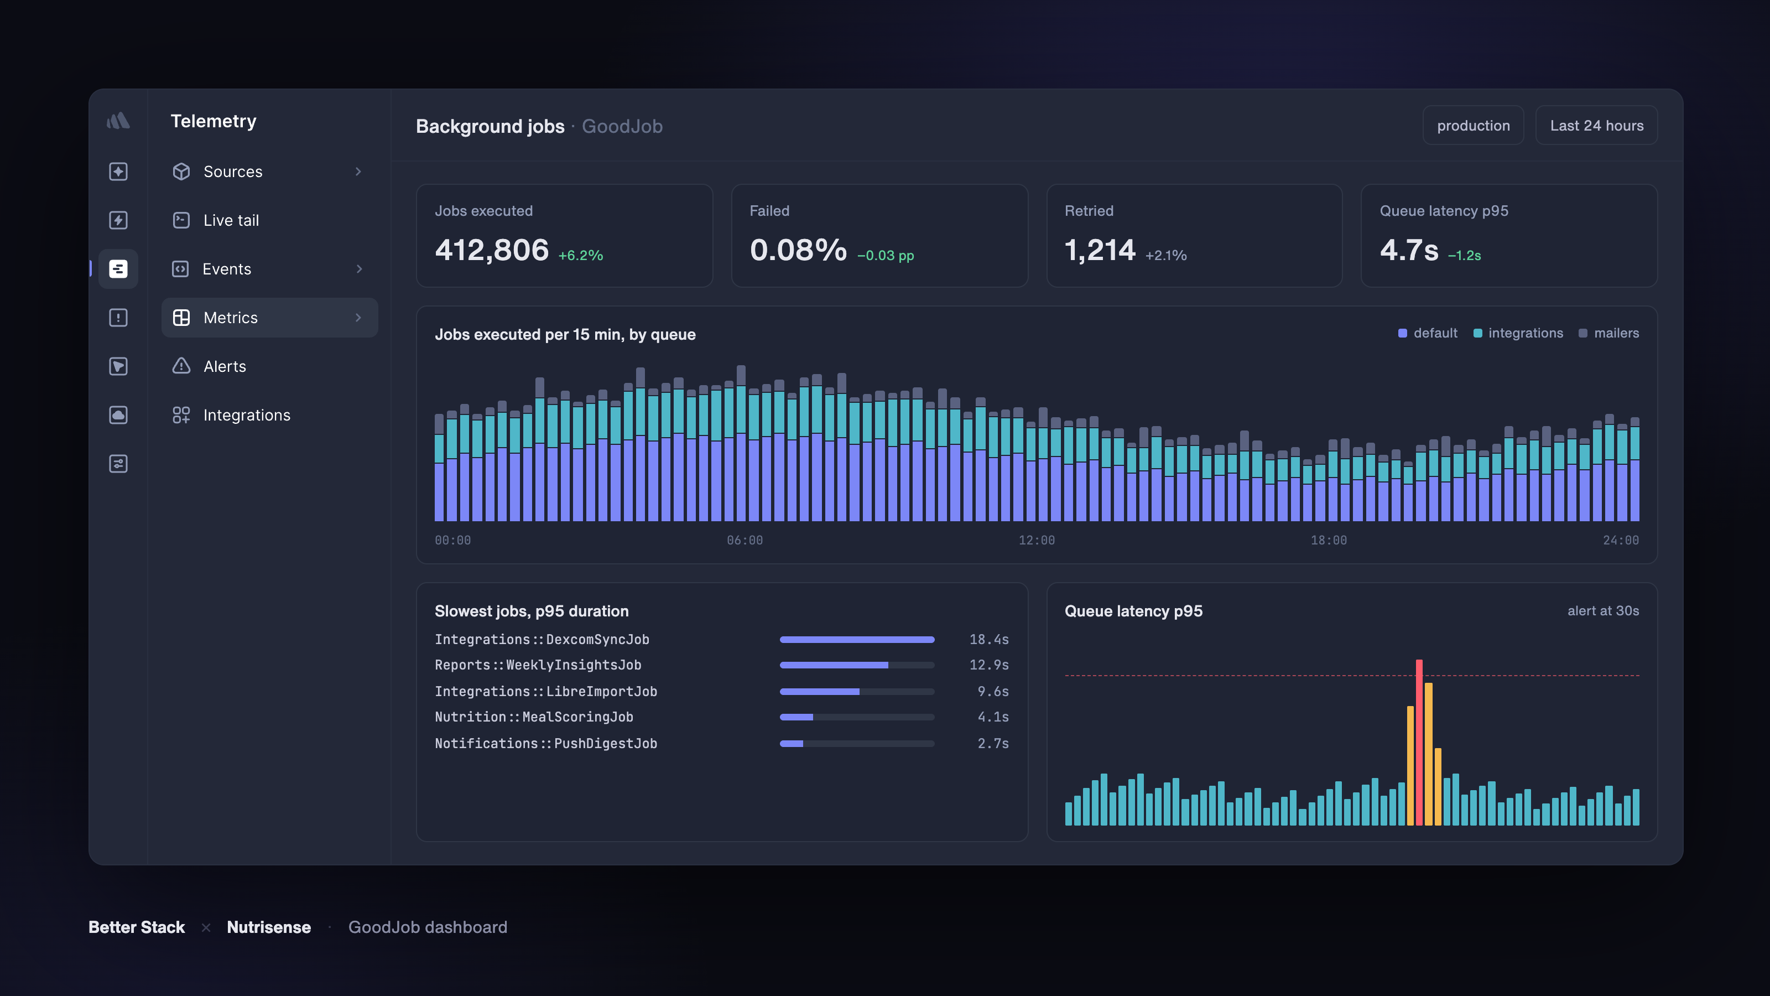
Task: Click the Integrations add-apps icon
Action: tap(181, 415)
